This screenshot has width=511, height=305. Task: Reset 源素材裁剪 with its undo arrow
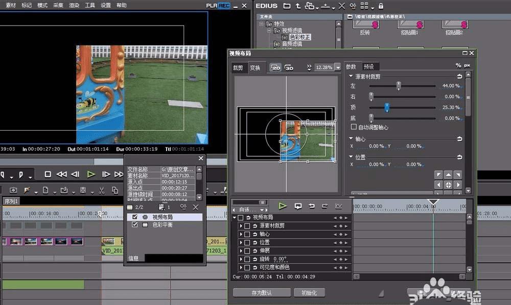tap(459, 77)
